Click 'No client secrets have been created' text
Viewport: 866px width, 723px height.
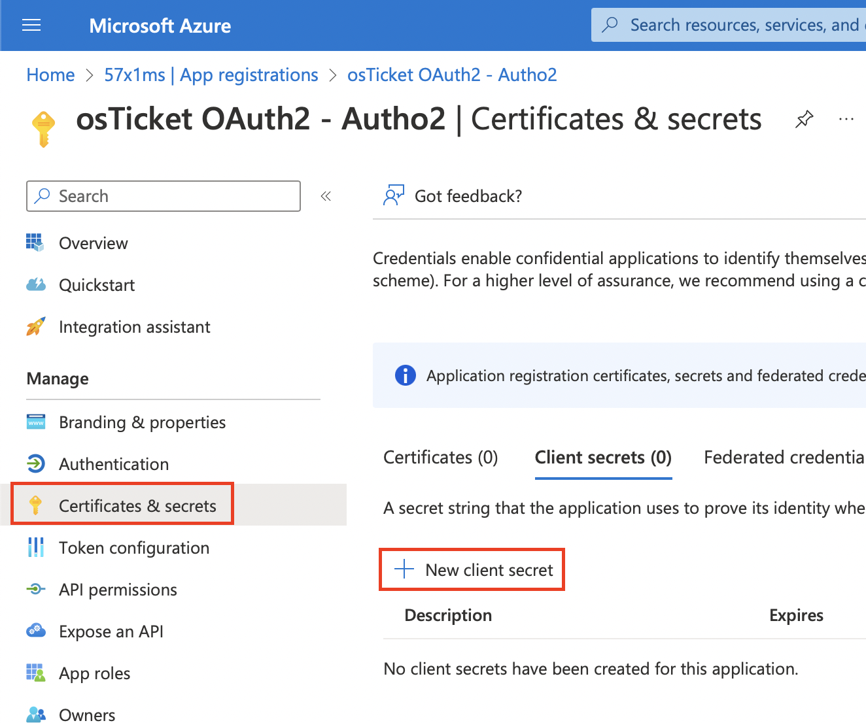[591, 669]
